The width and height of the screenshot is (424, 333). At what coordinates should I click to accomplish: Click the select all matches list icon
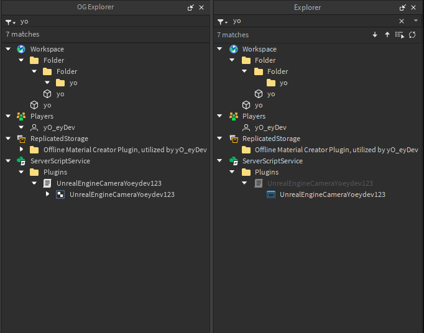pos(399,35)
